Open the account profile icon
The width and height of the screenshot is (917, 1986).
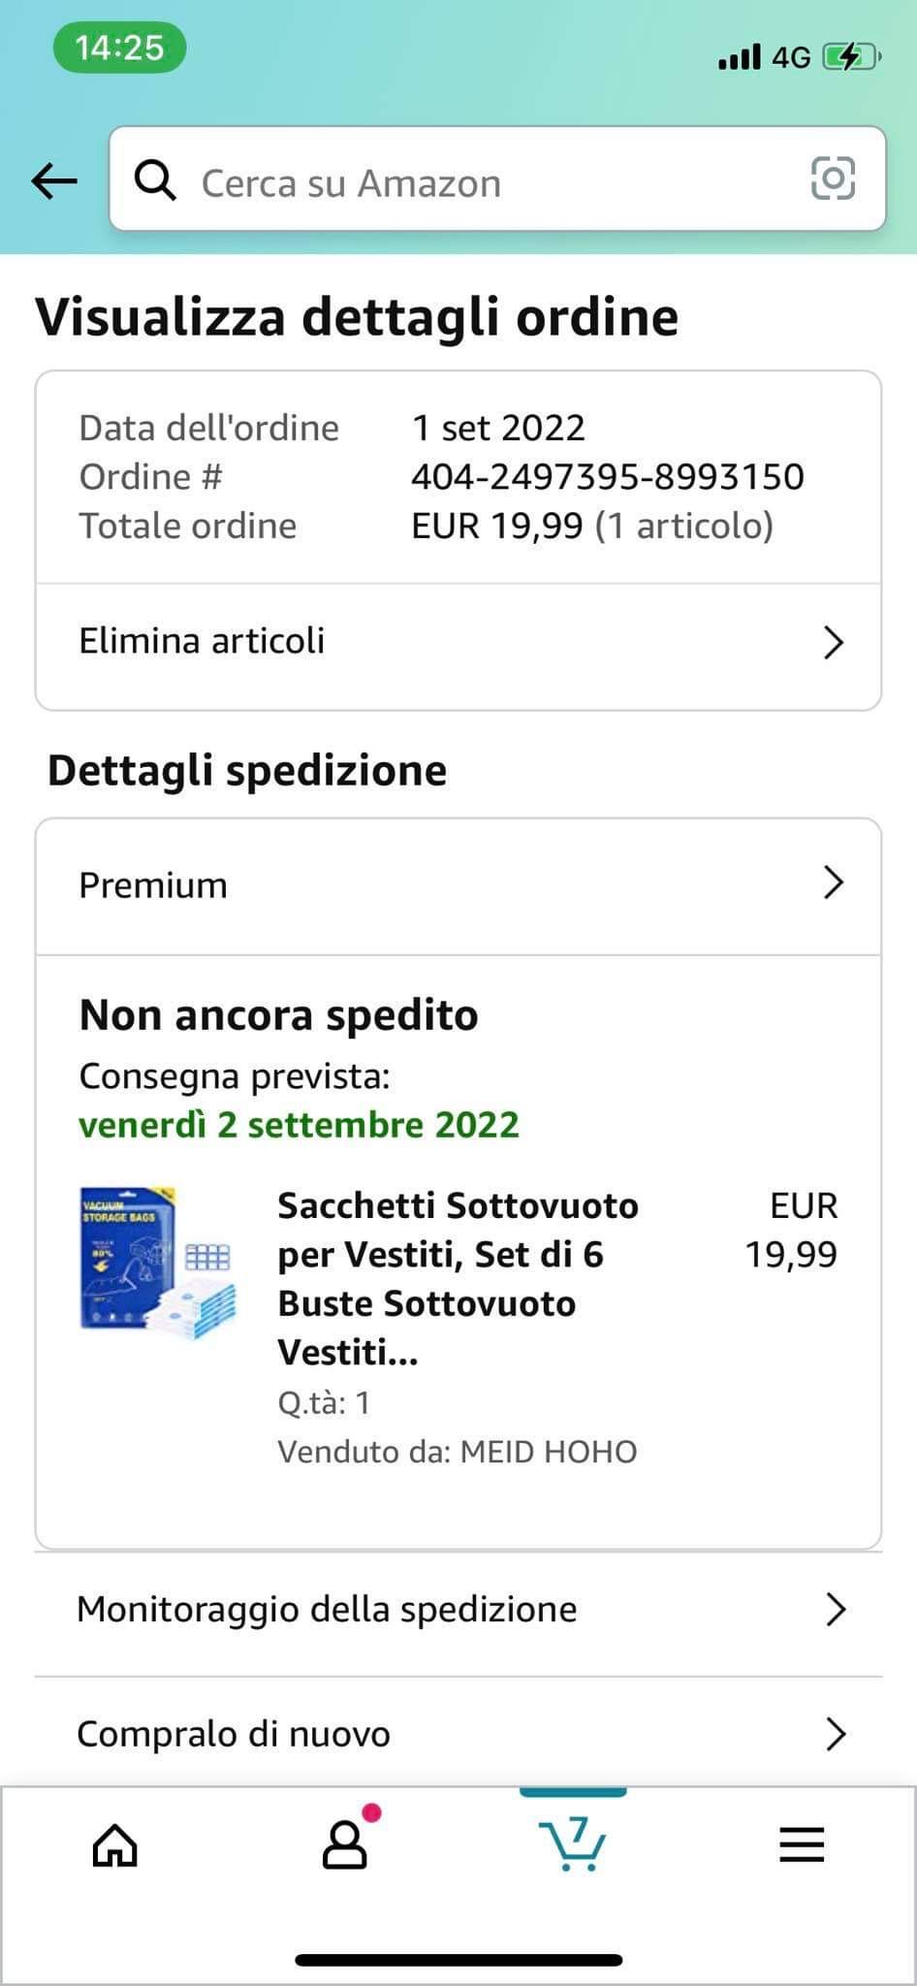click(345, 1844)
